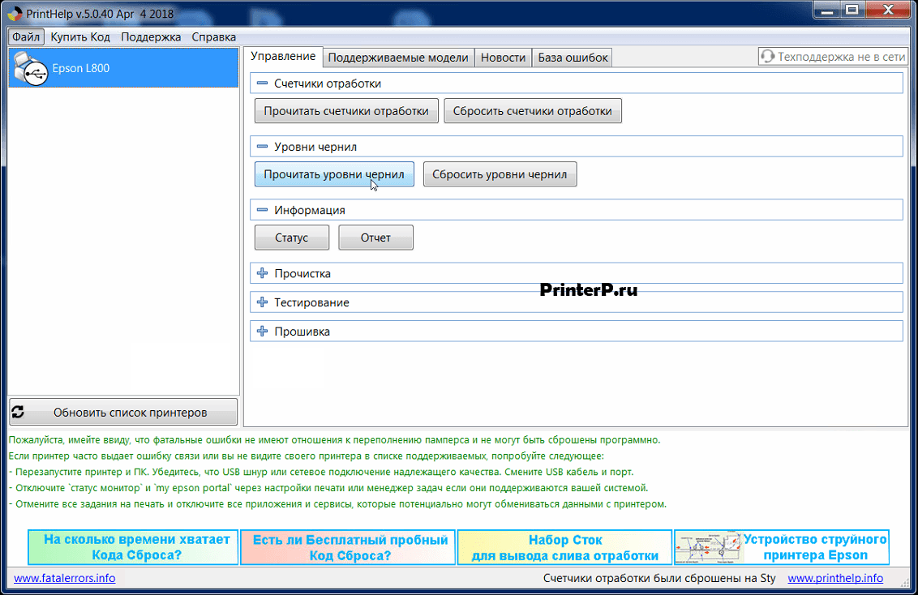Viewport: 918px width, 595px height.
Task: Expand the Прошивка section
Action: point(262,331)
